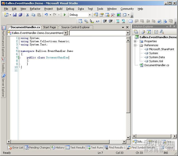Viewport: 178px width, 156px height.
Task: Select the System.Data reference
Action: pyautogui.click(x=157, y=57)
